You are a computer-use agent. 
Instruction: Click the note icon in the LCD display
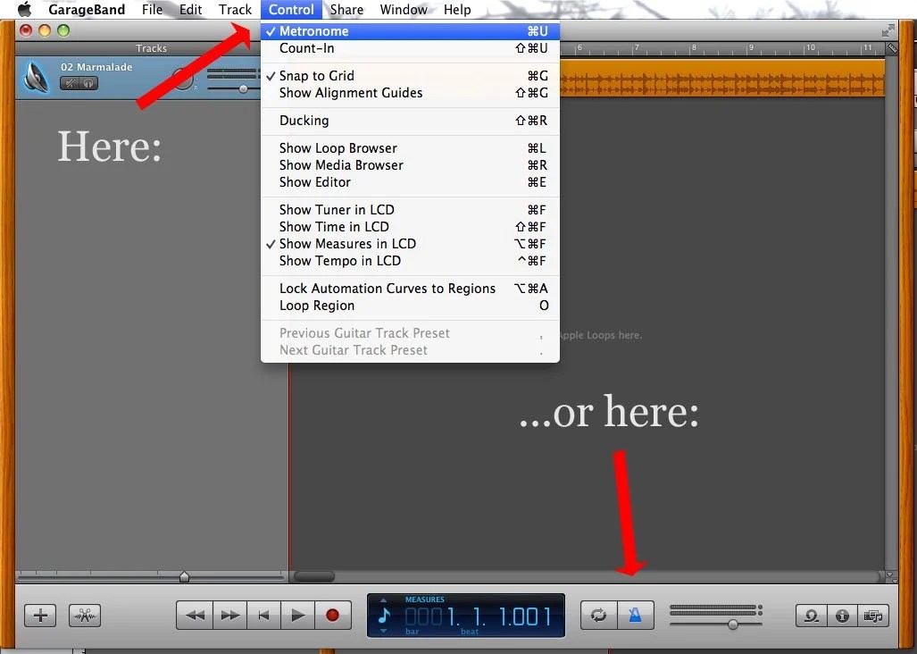click(386, 616)
